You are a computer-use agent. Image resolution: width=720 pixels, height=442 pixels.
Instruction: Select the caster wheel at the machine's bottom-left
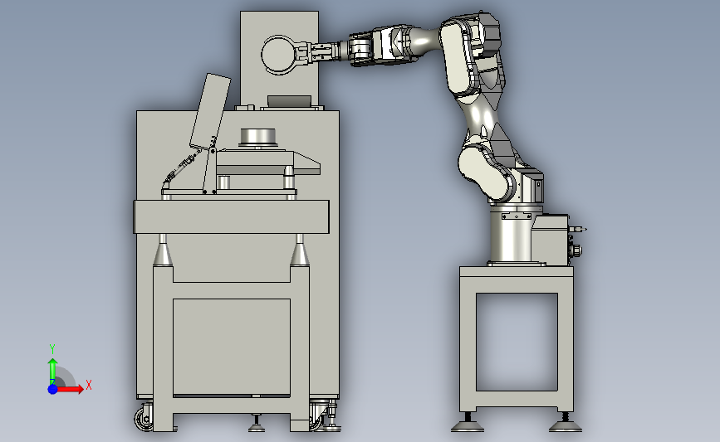[144, 418]
